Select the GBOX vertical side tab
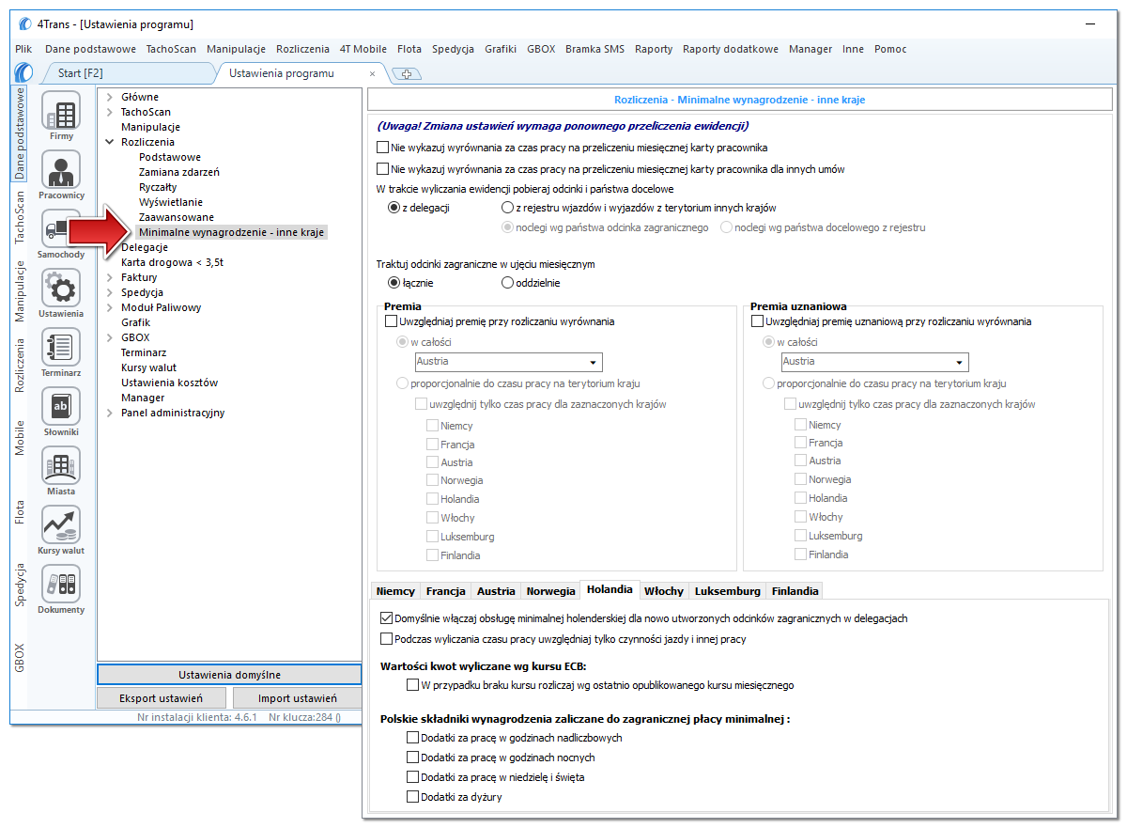The width and height of the screenshot is (1127, 828). 20,658
